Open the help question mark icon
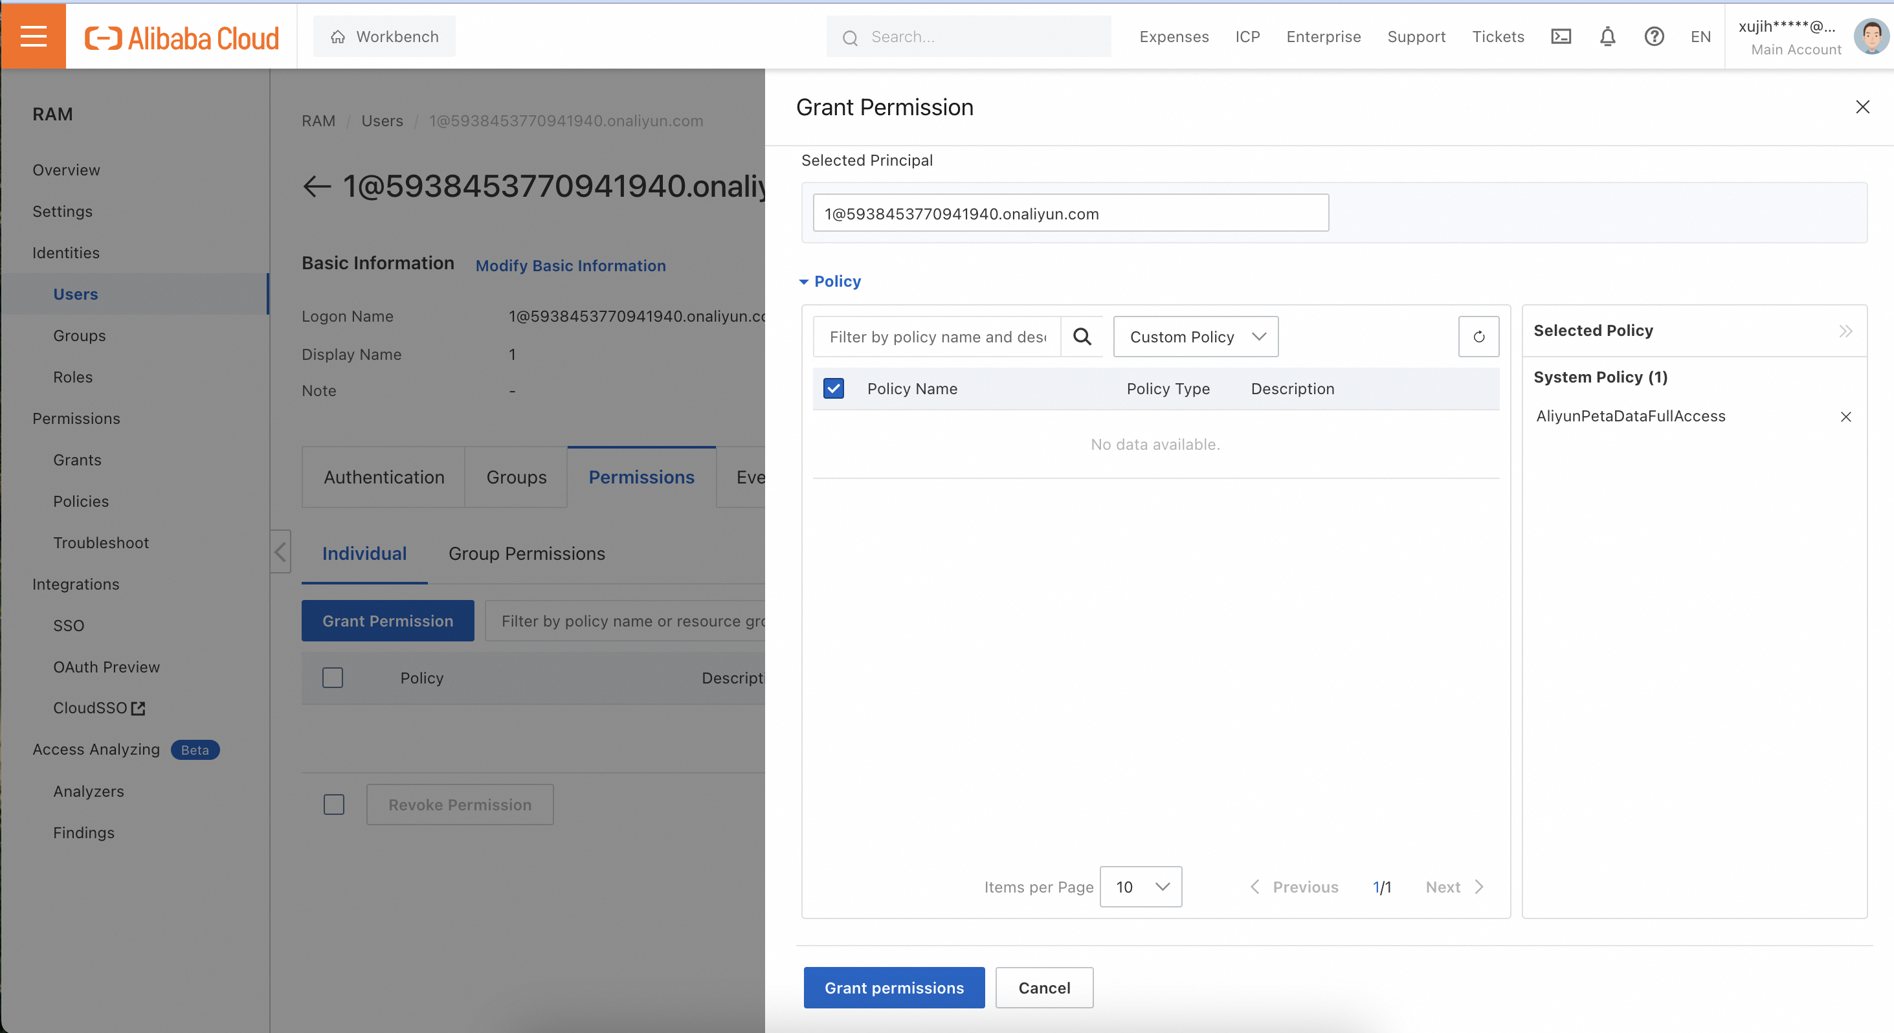 click(1654, 36)
